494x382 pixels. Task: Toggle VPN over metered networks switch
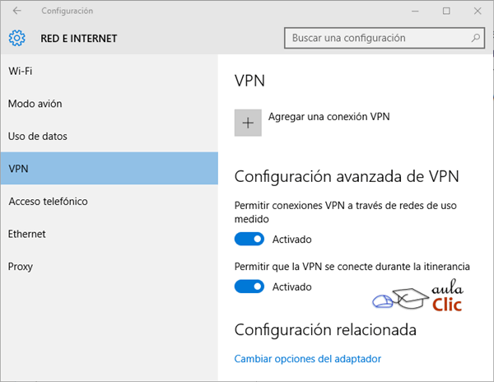pos(249,239)
